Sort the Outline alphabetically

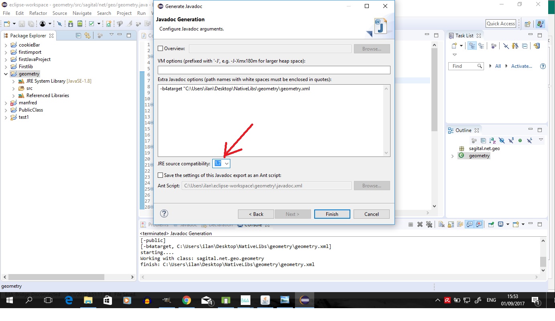click(x=492, y=140)
